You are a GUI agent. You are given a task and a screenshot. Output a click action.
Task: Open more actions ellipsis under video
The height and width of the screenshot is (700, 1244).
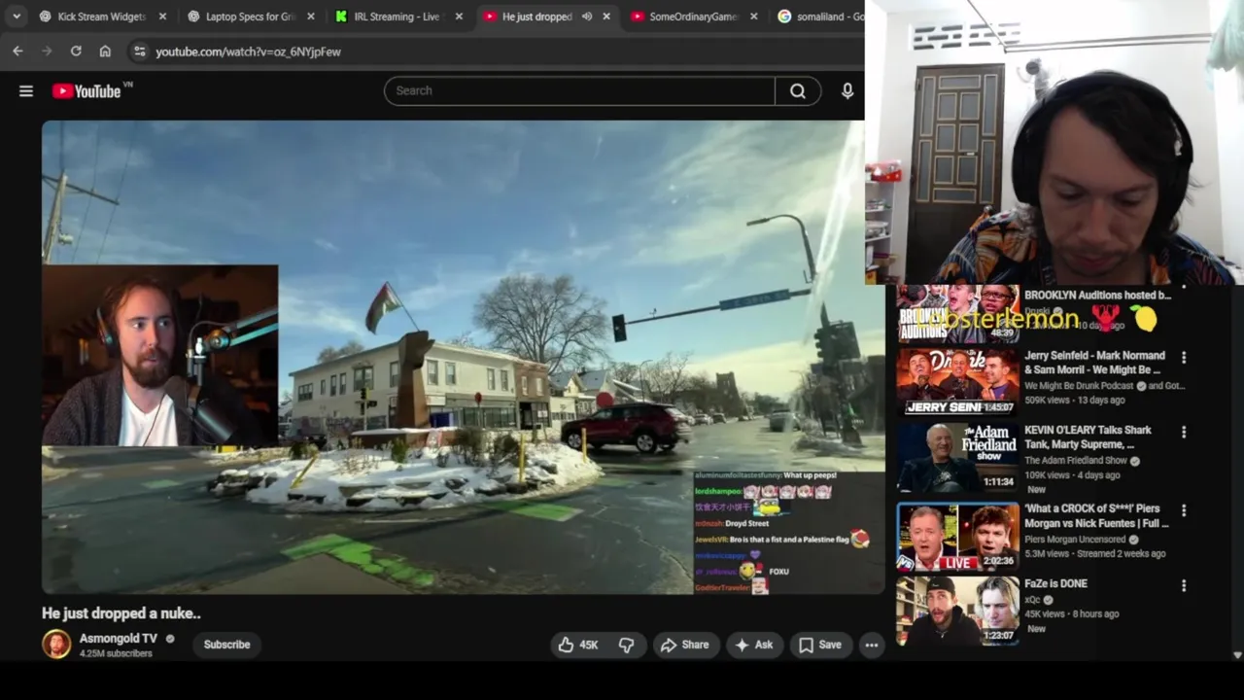coord(872,645)
